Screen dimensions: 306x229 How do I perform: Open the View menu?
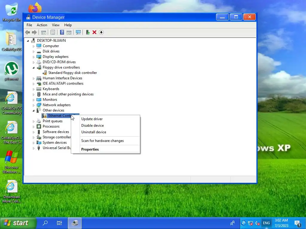coord(56,25)
